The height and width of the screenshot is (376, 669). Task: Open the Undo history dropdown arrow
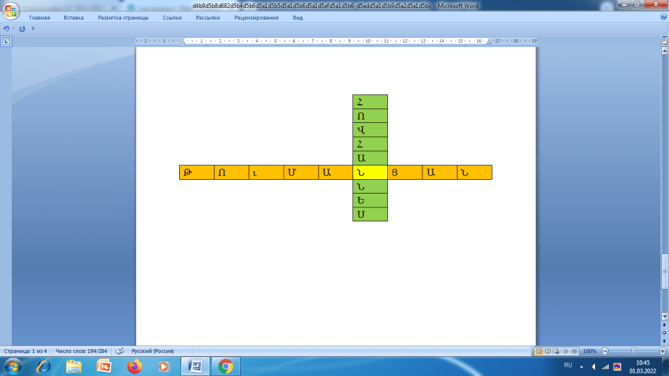(13, 29)
